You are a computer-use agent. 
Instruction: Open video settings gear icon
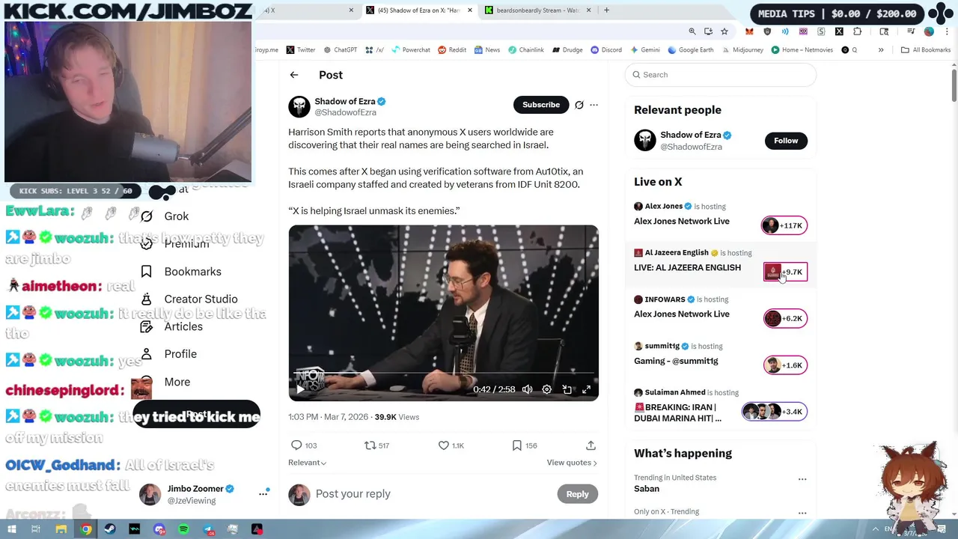[547, 389]
